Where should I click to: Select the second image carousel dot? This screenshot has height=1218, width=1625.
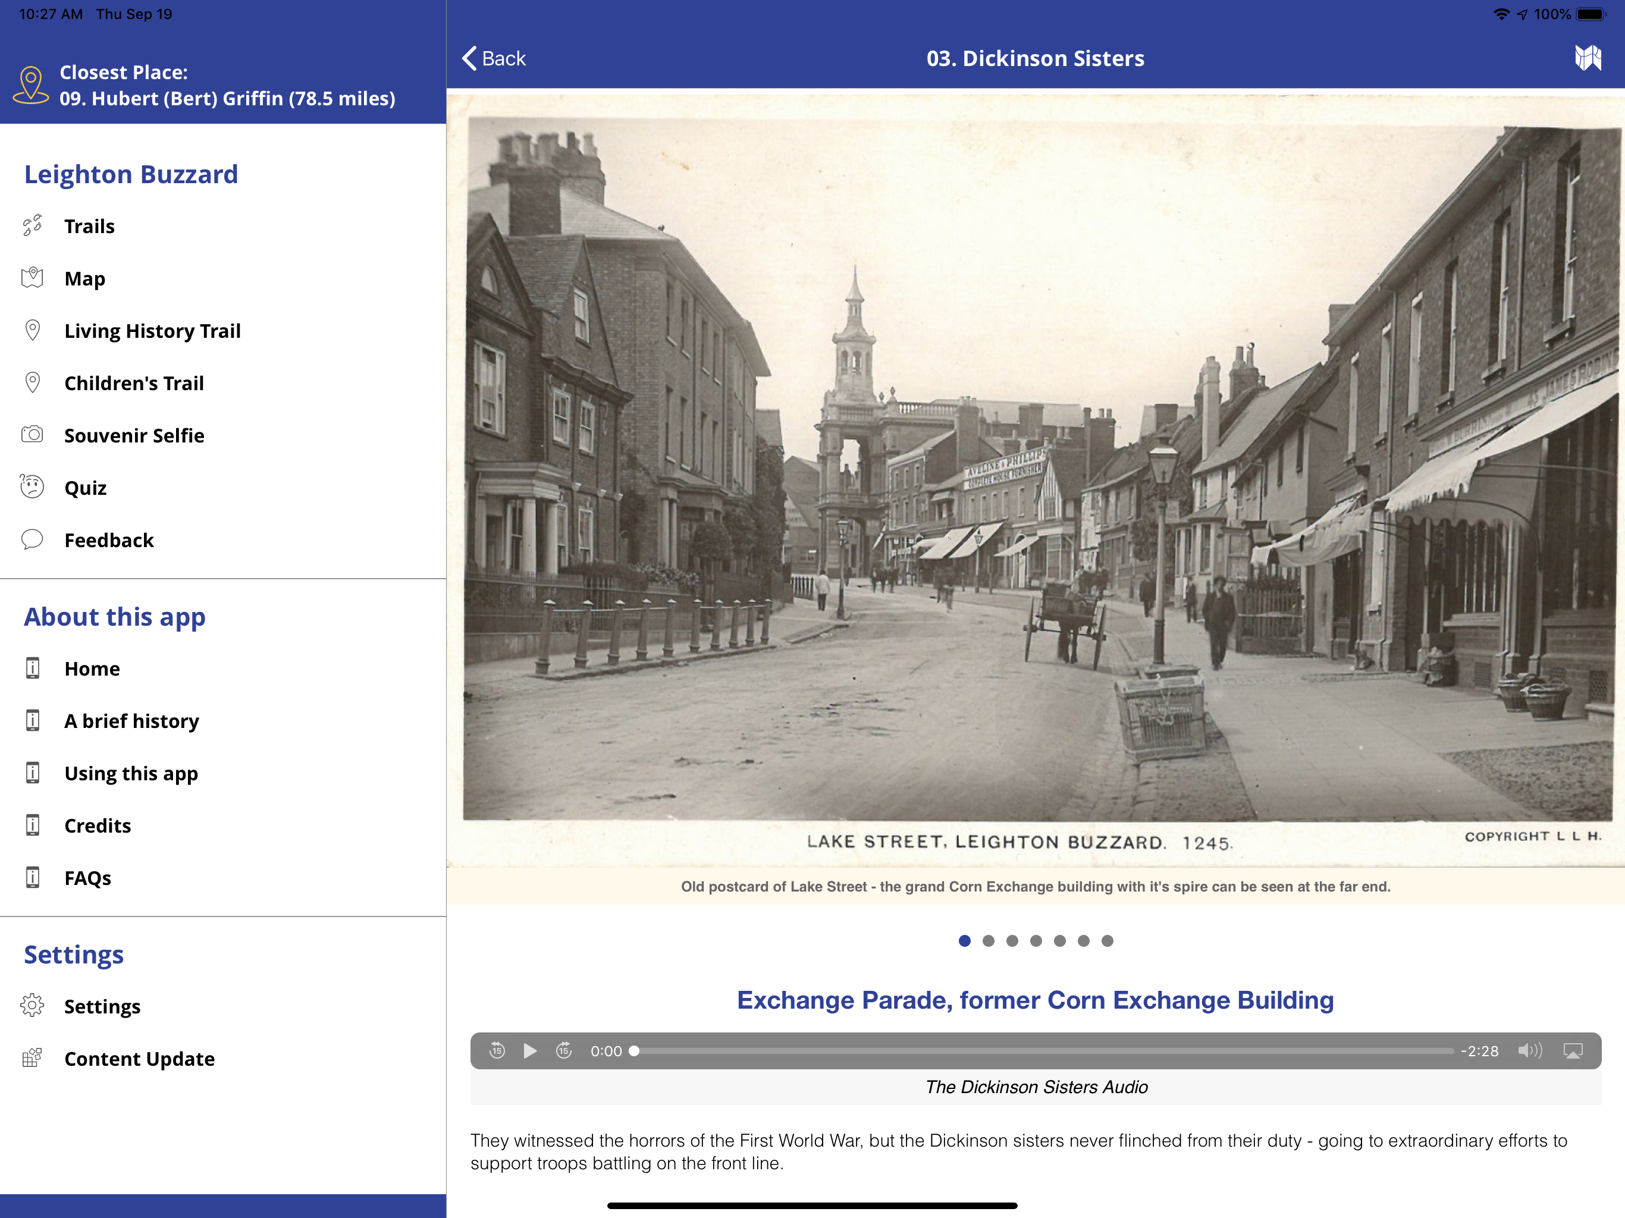coord(988,941)
